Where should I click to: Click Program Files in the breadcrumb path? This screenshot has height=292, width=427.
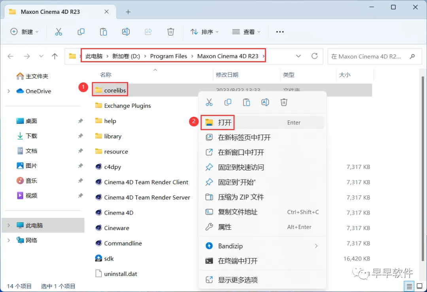coord(168,56)
